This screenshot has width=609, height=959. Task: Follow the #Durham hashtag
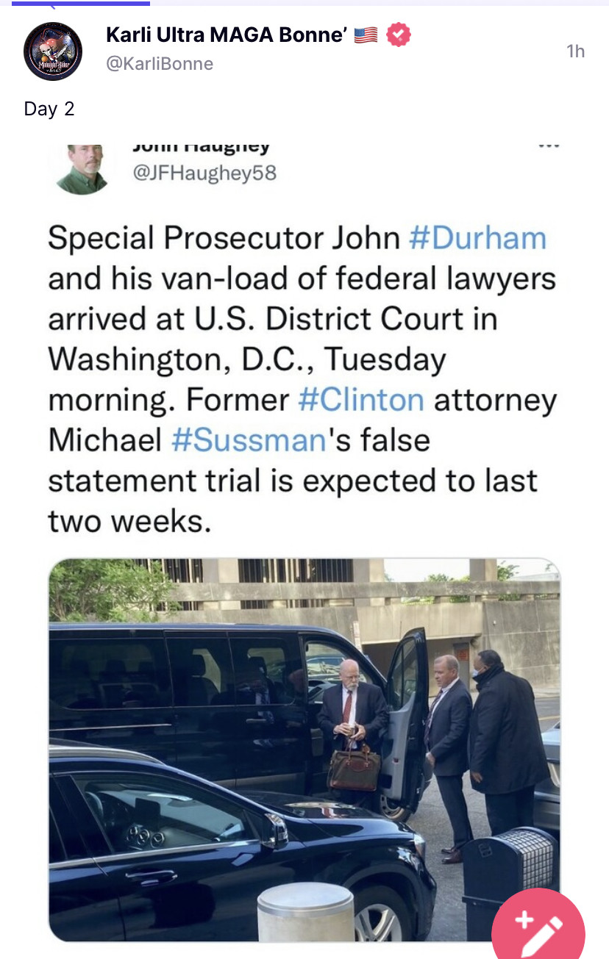(477, 239)
